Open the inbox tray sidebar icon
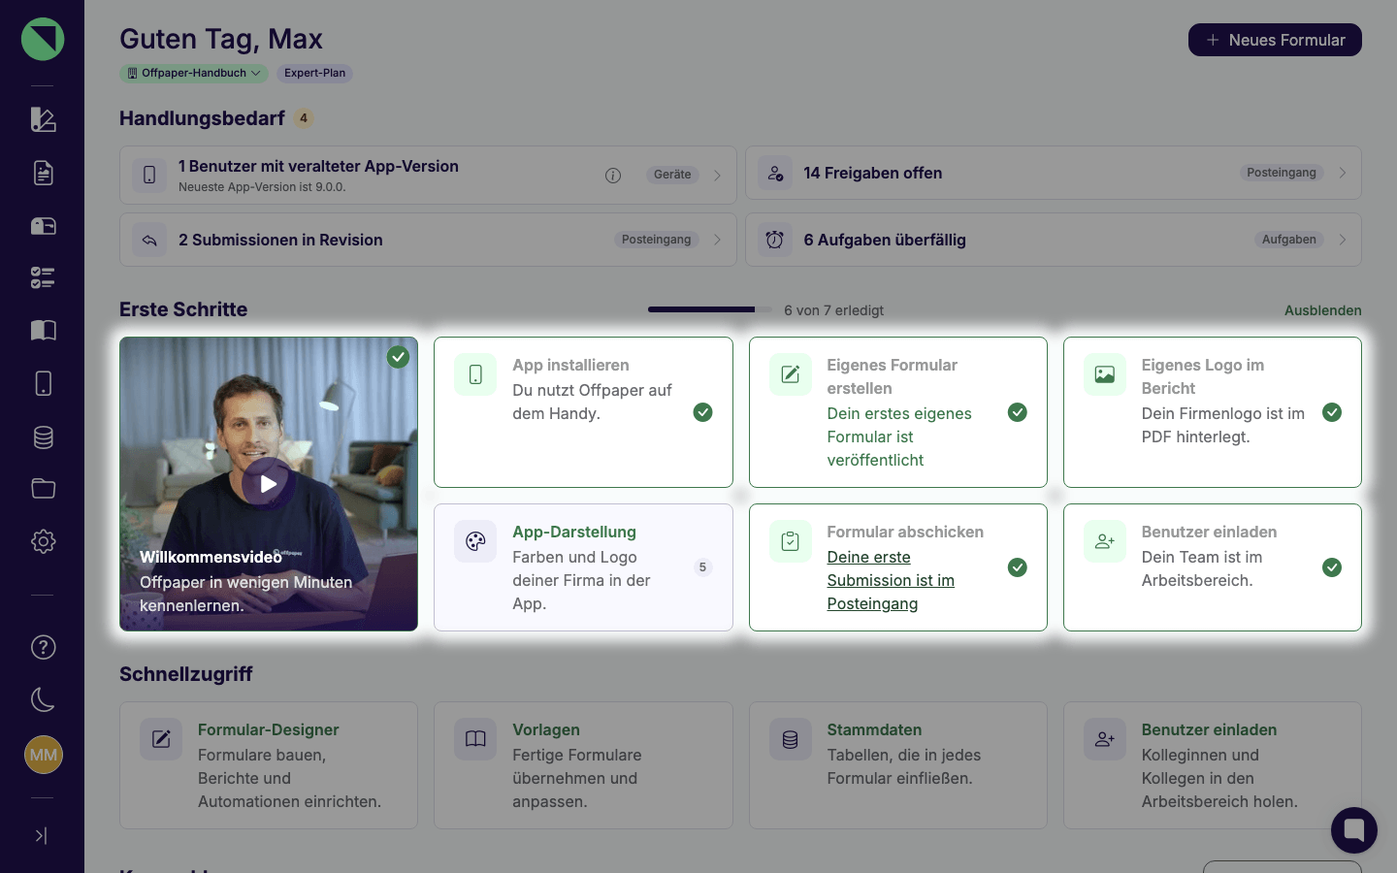The width and height of the screenshot is (1397, 873). [43, 226]
